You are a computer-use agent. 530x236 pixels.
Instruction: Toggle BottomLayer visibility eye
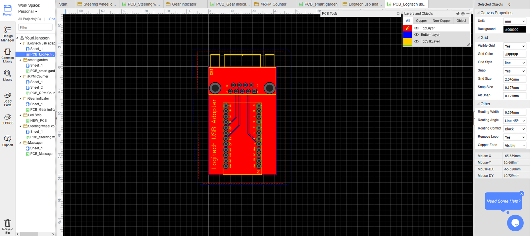[x=416, y=35]
